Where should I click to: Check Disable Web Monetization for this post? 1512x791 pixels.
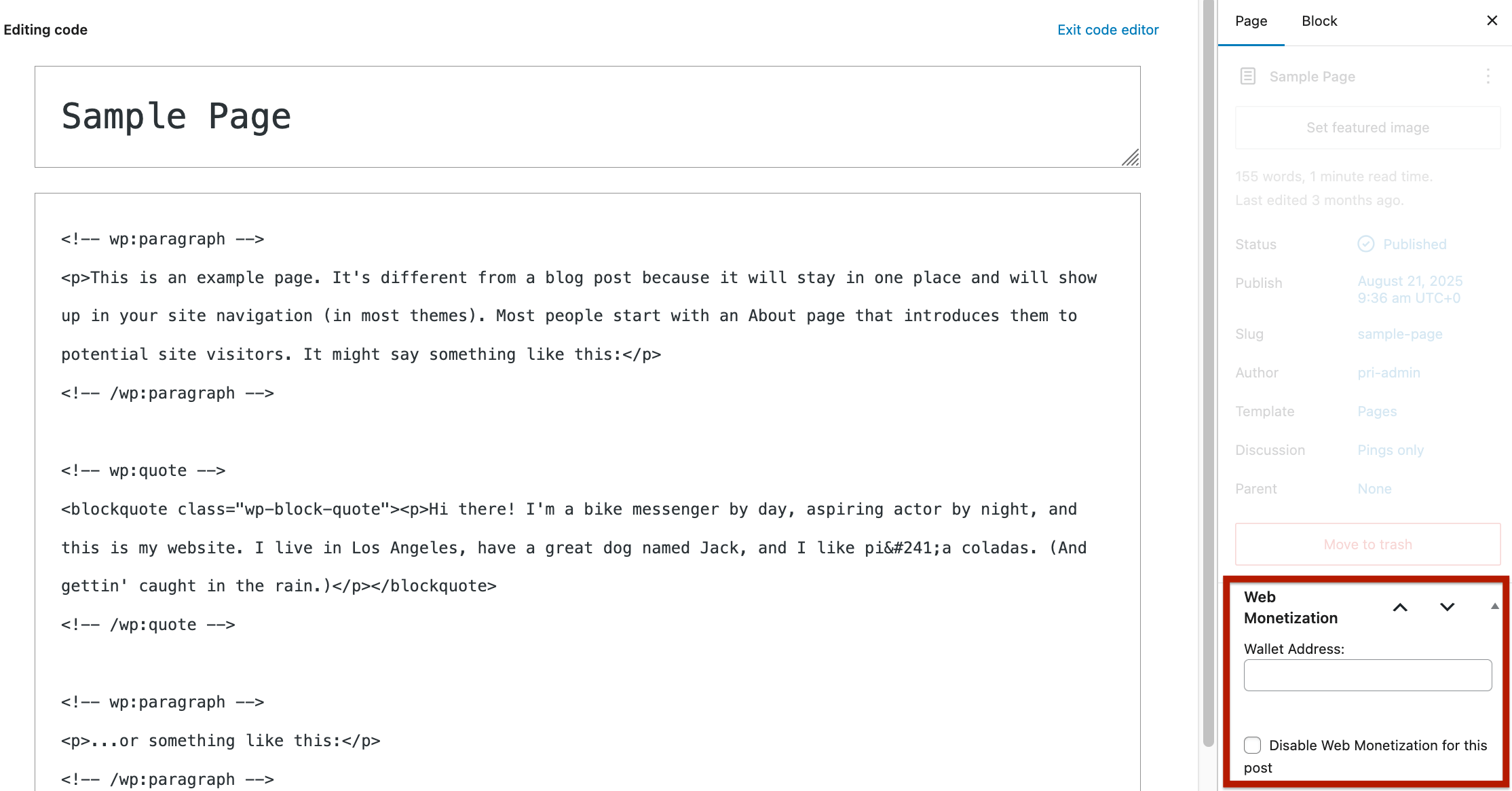(x=1253, y=745)
